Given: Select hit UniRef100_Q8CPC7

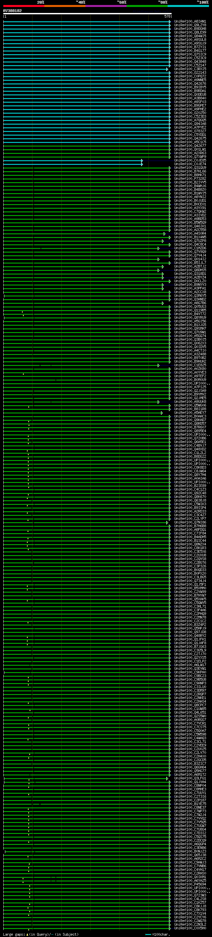Looking at the screenshot, I should point(190,705).
